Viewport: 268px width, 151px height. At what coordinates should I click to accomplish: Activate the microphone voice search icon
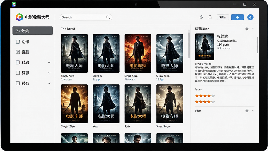201,17
